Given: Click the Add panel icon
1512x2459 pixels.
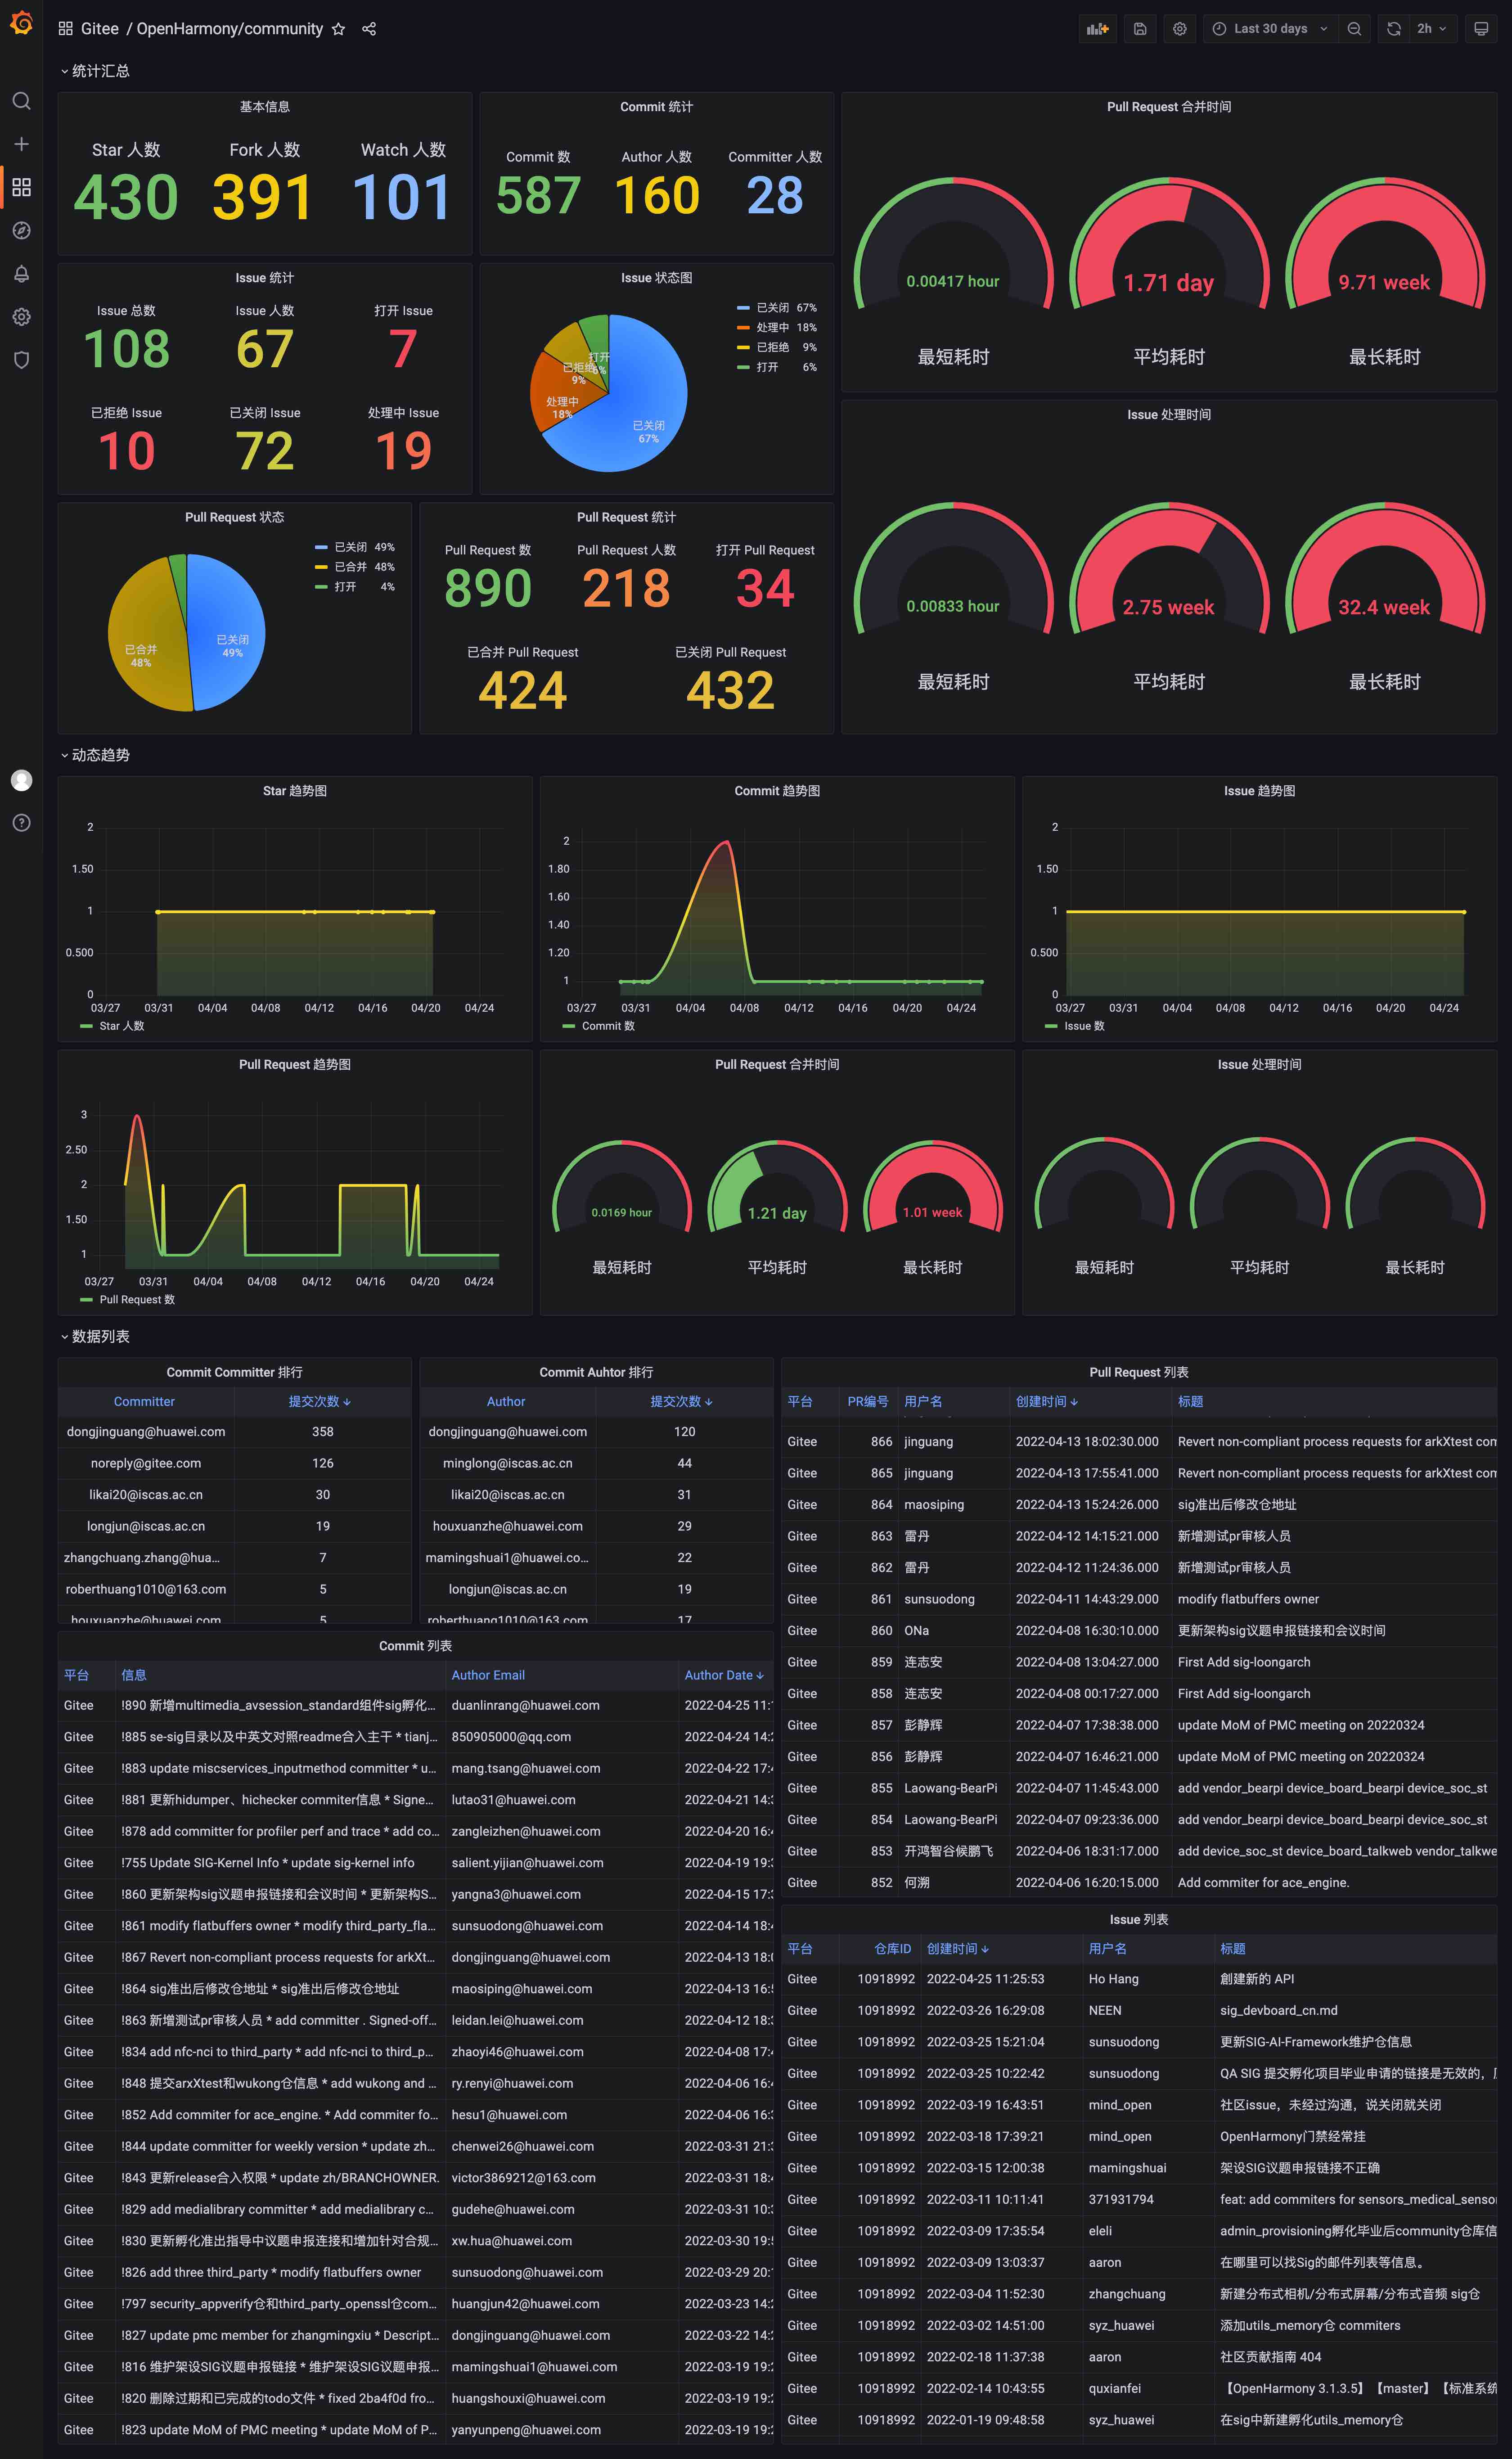Looking at the screenshot, I should click(1097, 29).
